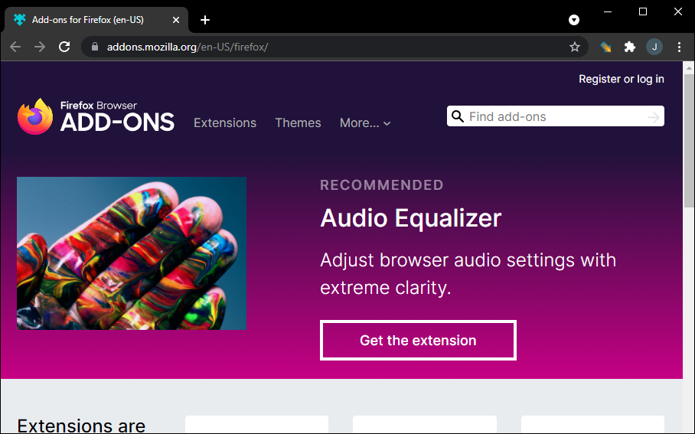Screen dimensions: 695x434
Task: Open the pencil extension icon in toolbar
Action: pos(605,47)
